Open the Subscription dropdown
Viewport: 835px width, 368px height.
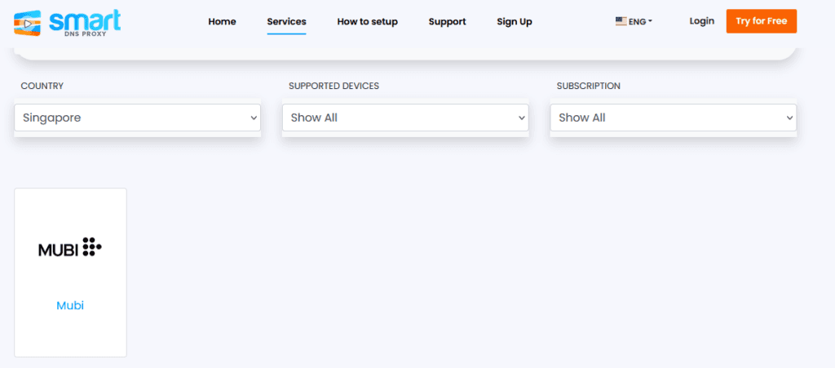[x=673, y=117]
